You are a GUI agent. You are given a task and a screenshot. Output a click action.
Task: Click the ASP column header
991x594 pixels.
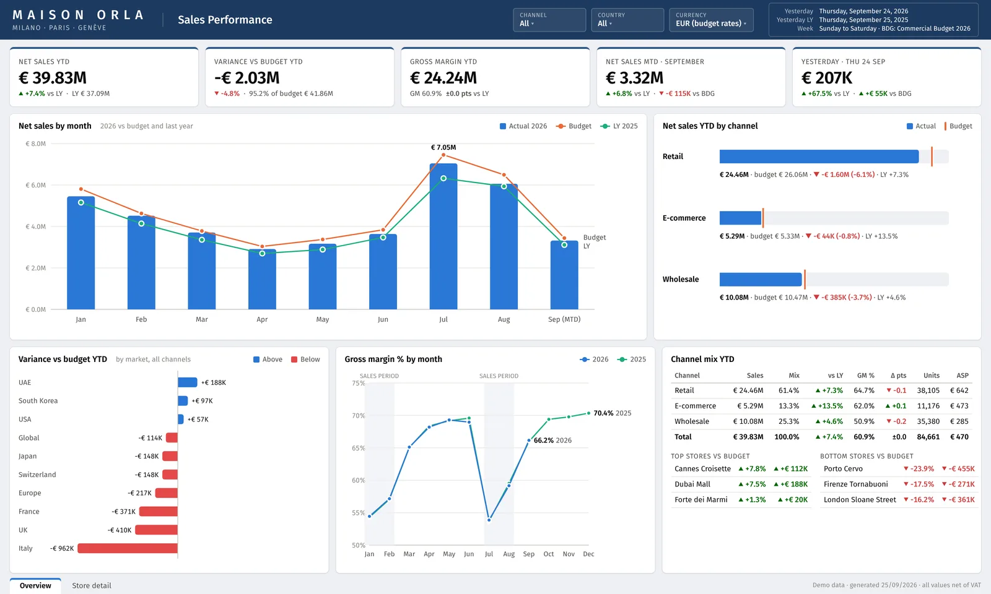coord(962,376)
